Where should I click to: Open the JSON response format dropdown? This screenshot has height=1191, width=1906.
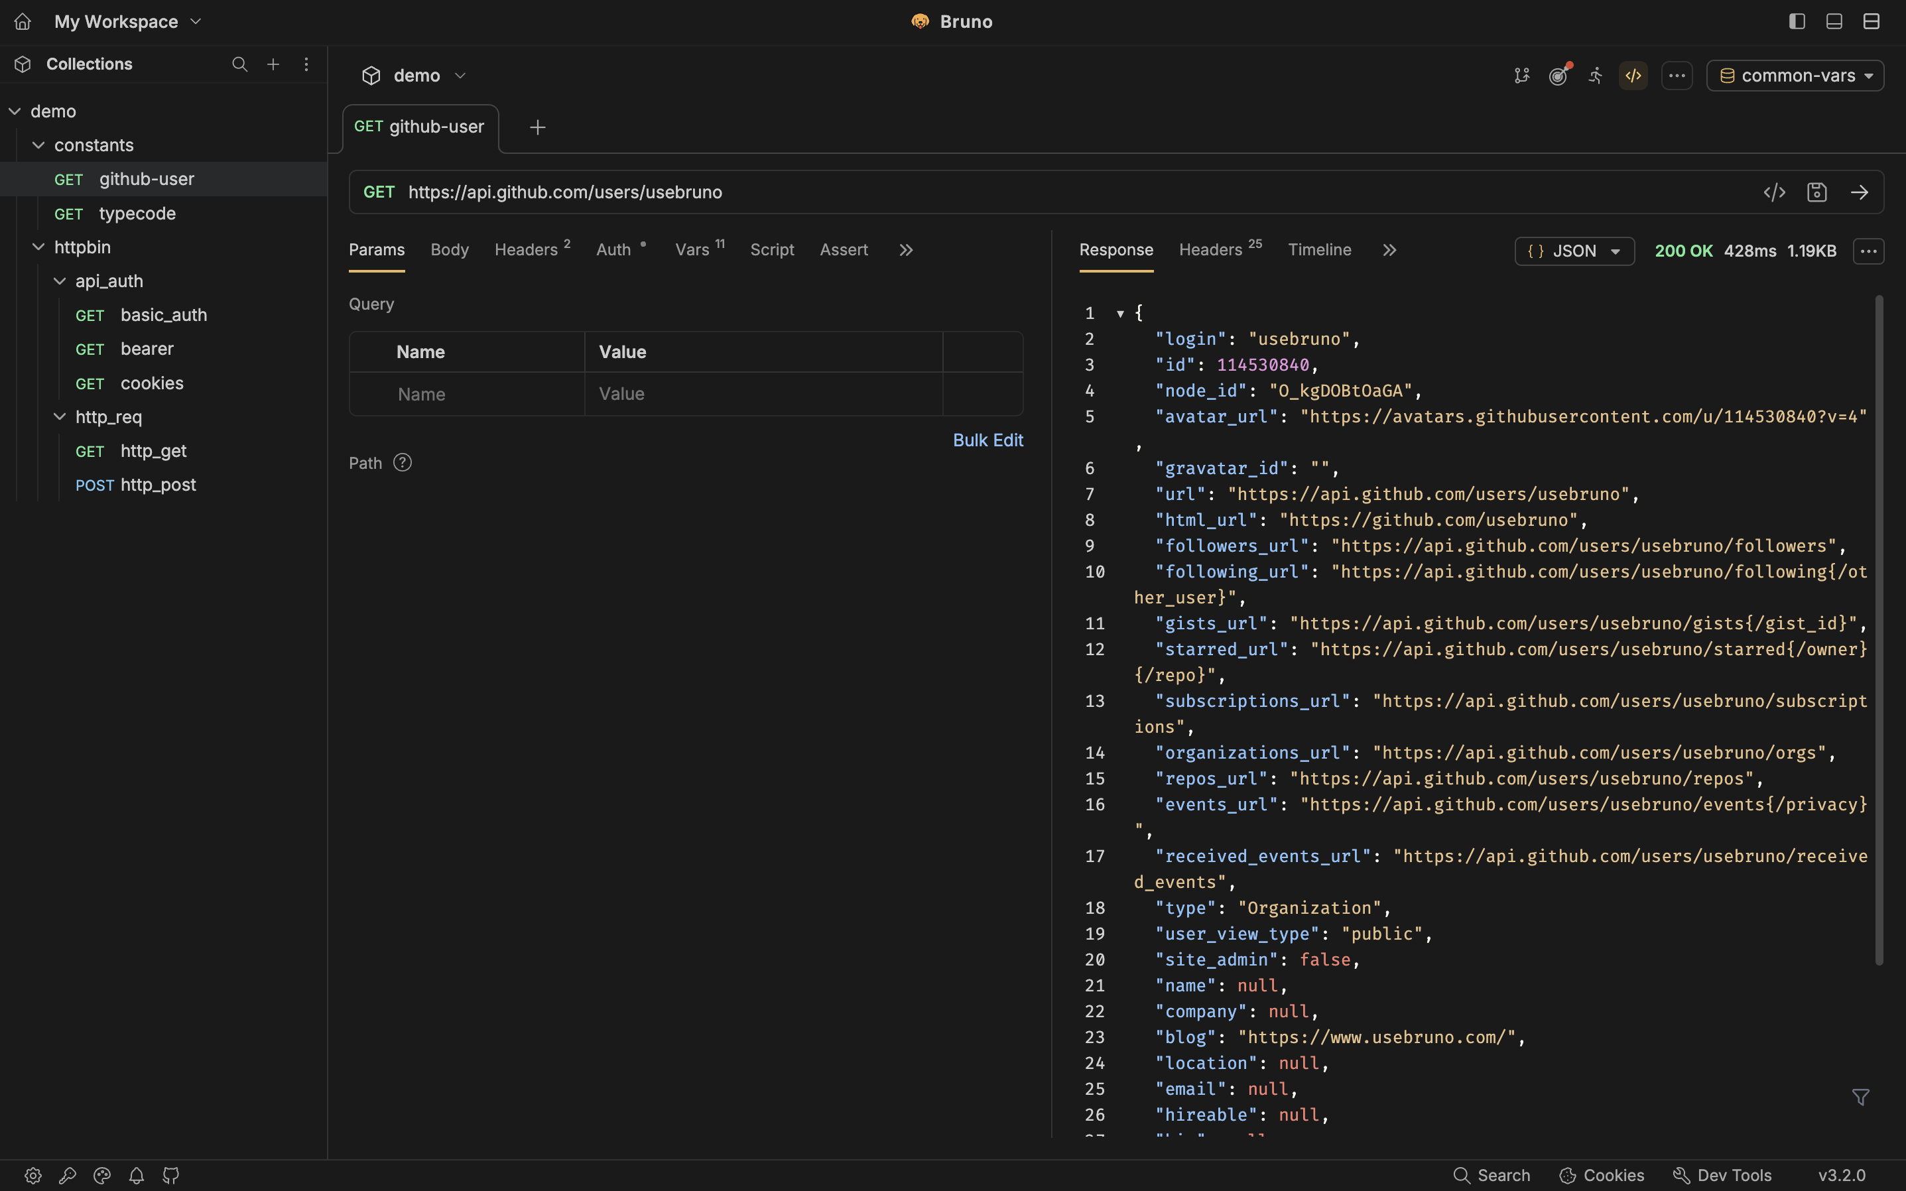click(x=1574, y=251)
